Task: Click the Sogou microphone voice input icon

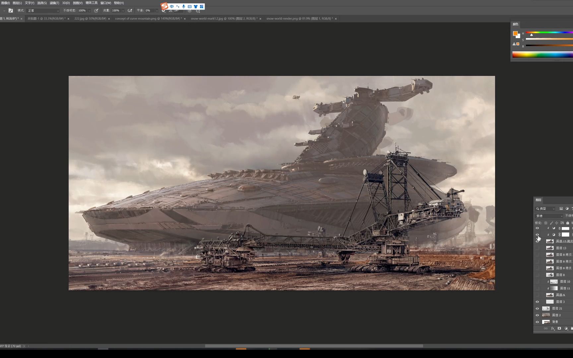Action: 184,6
